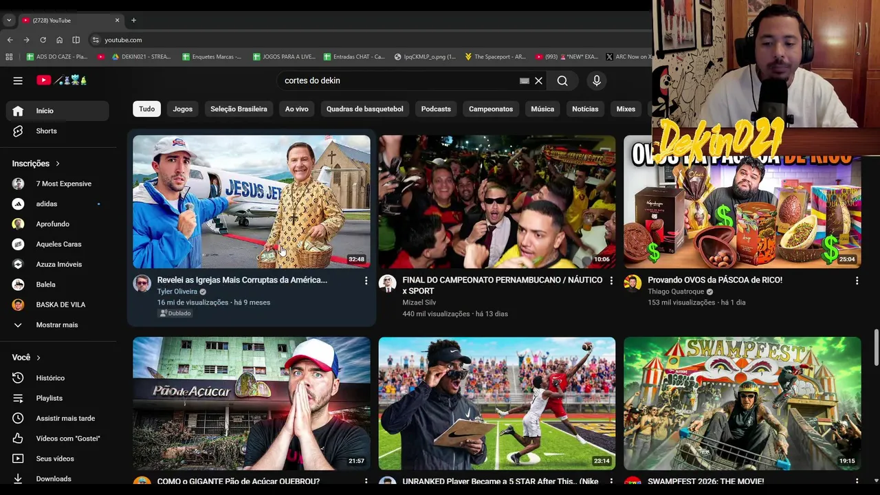Click the thumbs-up Vídeos com Gostei icon

(x=18, y=438)
